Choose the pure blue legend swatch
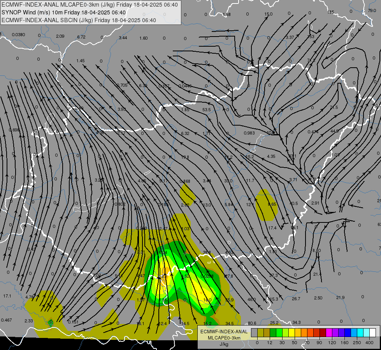The width and height of the screenshot is (381, 350). click(348, 333)
